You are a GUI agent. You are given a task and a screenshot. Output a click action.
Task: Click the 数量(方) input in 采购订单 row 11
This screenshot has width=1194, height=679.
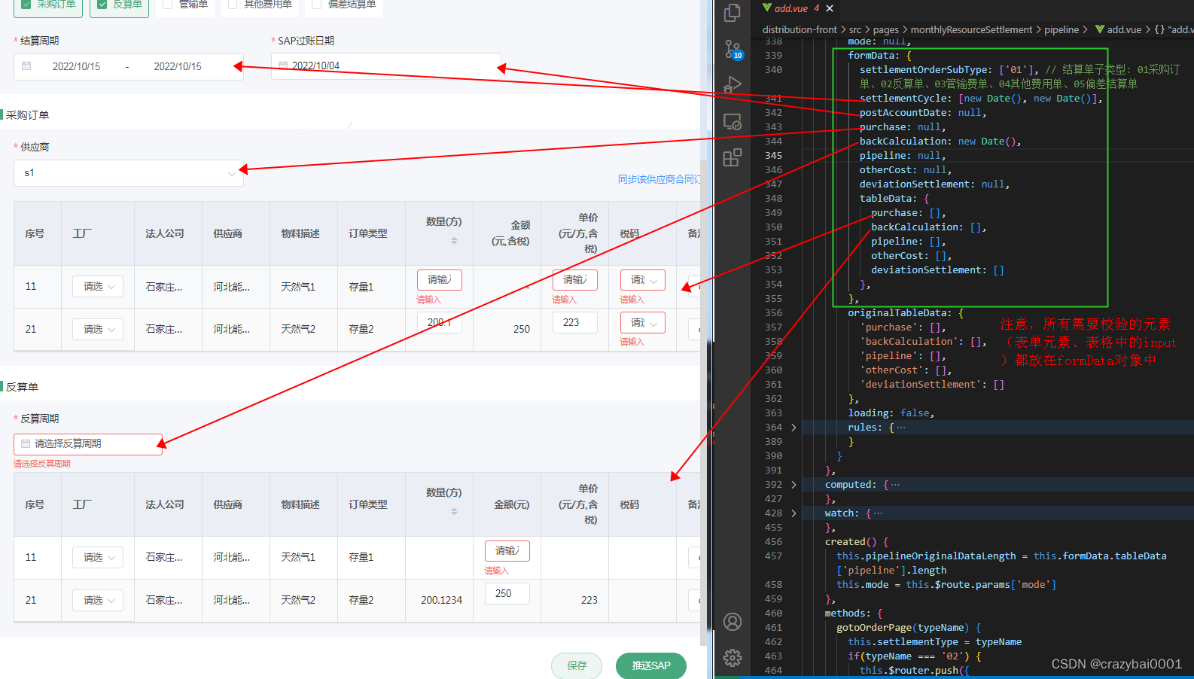click(440, 280)
